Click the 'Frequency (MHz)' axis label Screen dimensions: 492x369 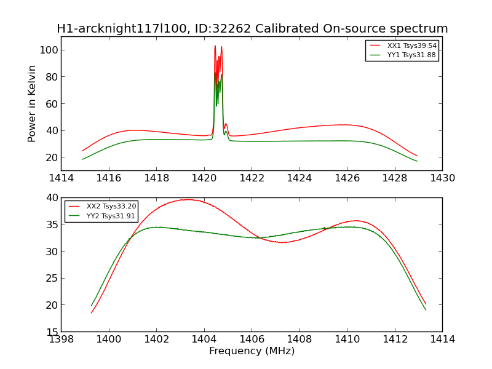[x=252, y=351]
